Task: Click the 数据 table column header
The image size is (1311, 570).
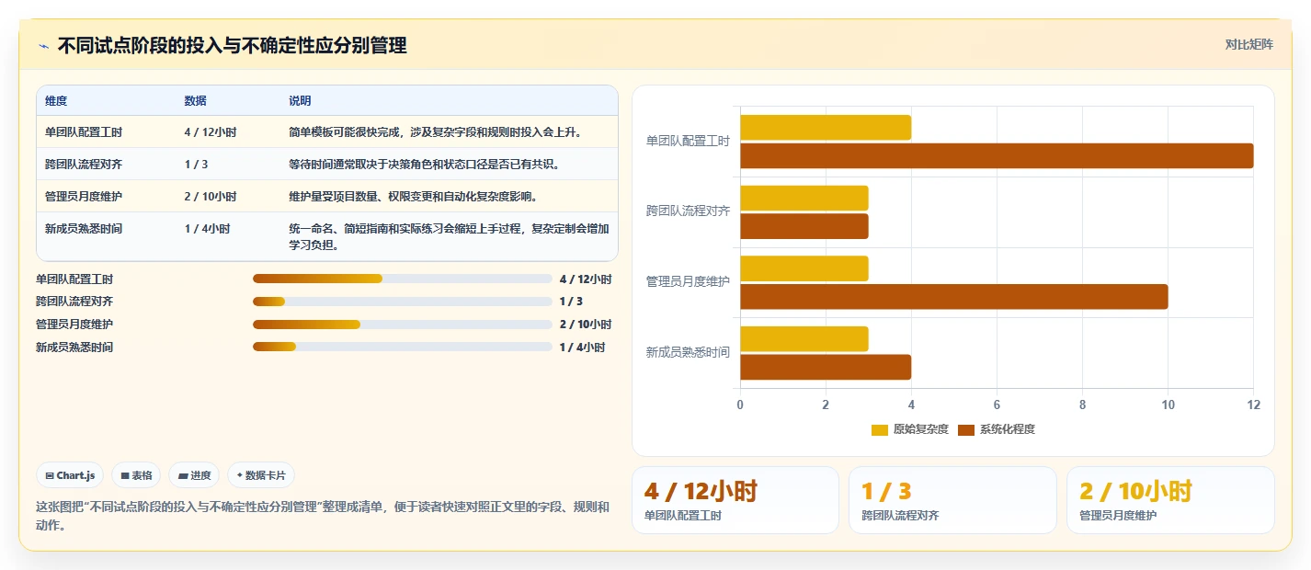Action: click(x=196, y=100)
